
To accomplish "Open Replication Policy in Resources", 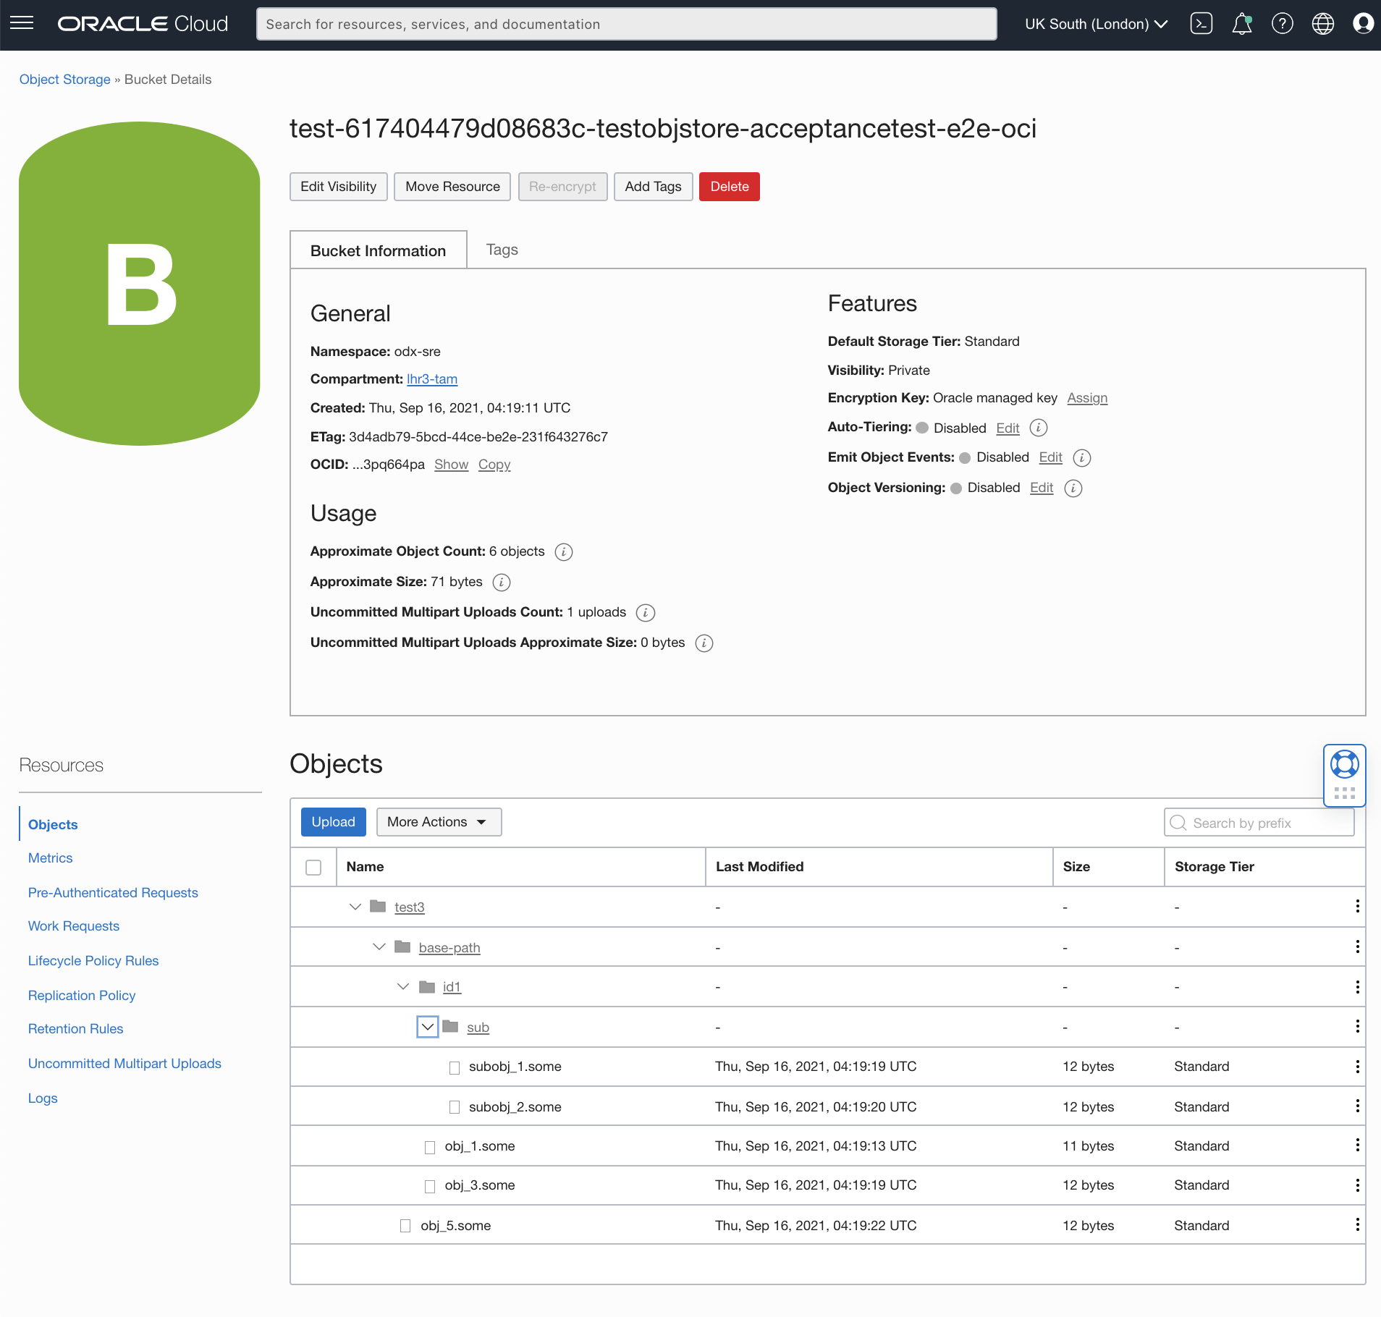I will click(82, 996).
